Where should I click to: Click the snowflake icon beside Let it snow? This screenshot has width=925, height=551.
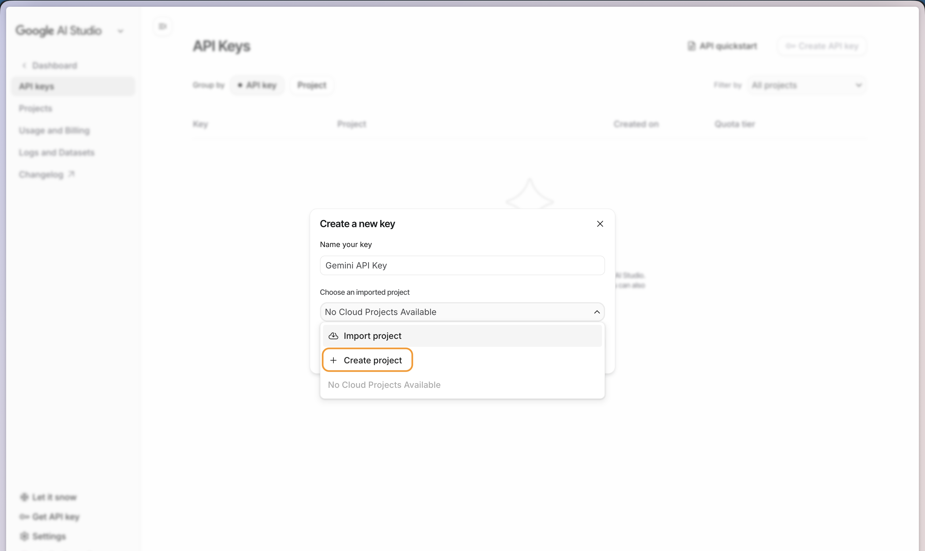click(x=24, y=497)
